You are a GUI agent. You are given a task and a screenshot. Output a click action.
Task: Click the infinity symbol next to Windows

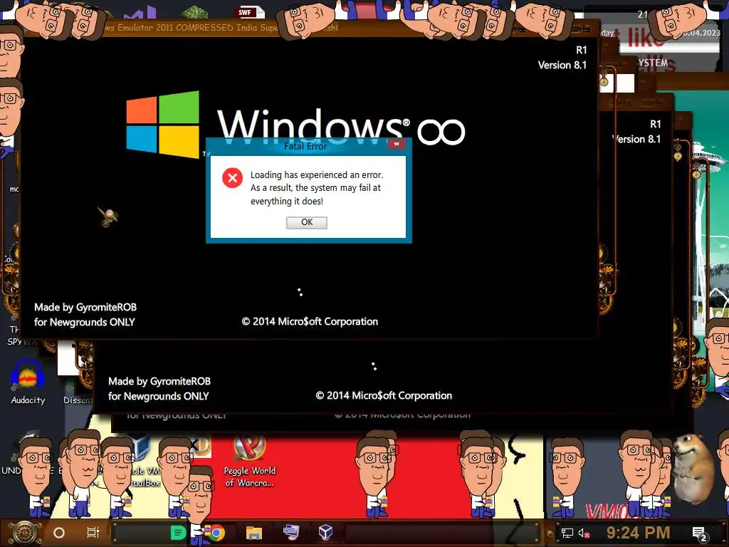point(441,132)
